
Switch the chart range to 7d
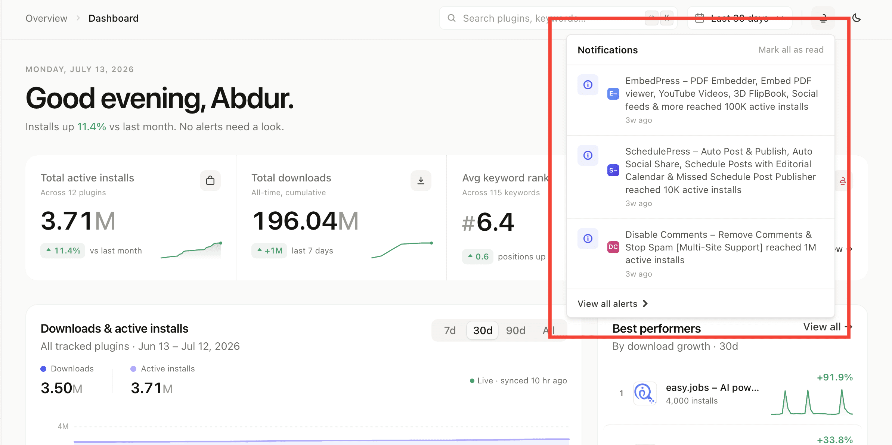click(x=450, y=330)
